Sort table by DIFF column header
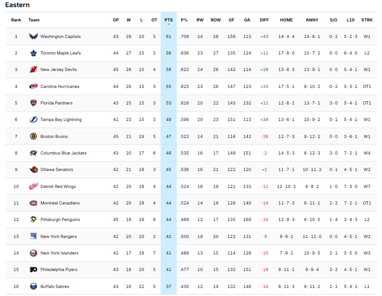382x296 pixels. (264, 20)
